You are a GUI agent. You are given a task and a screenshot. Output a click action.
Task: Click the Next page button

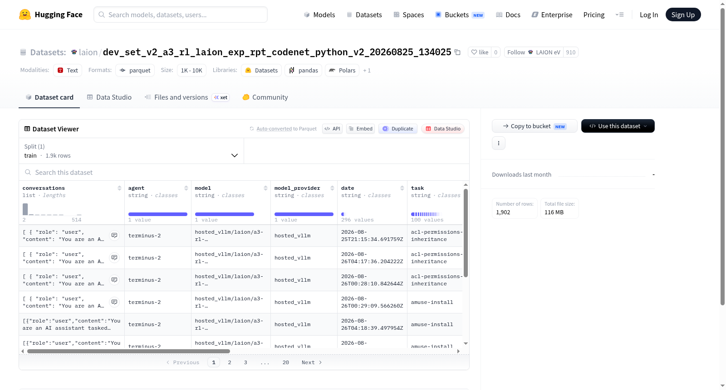(x=312, y=362)
